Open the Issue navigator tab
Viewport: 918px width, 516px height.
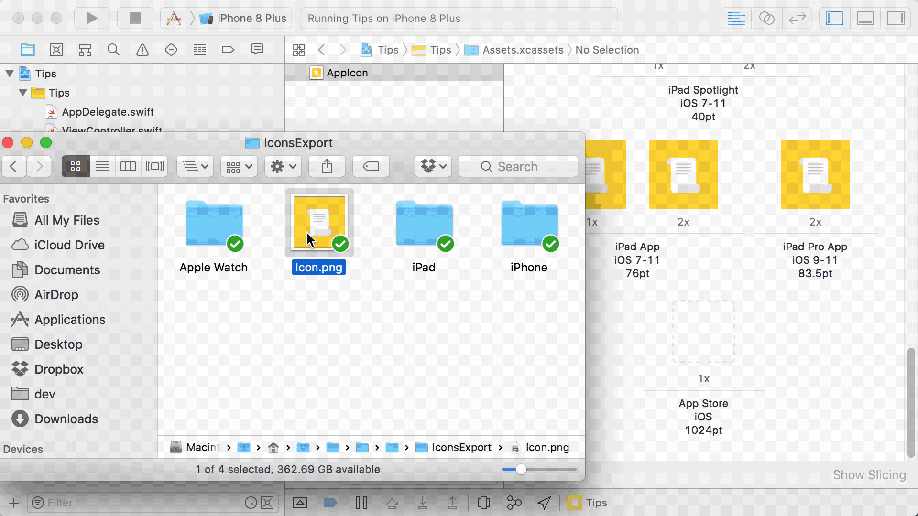142,49
